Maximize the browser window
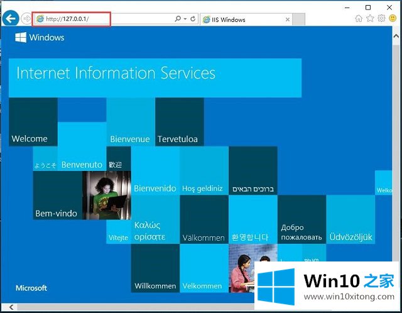 (x=368, y=8)
